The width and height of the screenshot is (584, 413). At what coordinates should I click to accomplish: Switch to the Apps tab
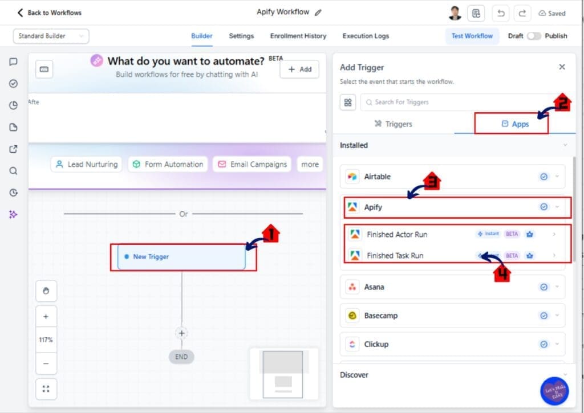(x=516, y=124)
